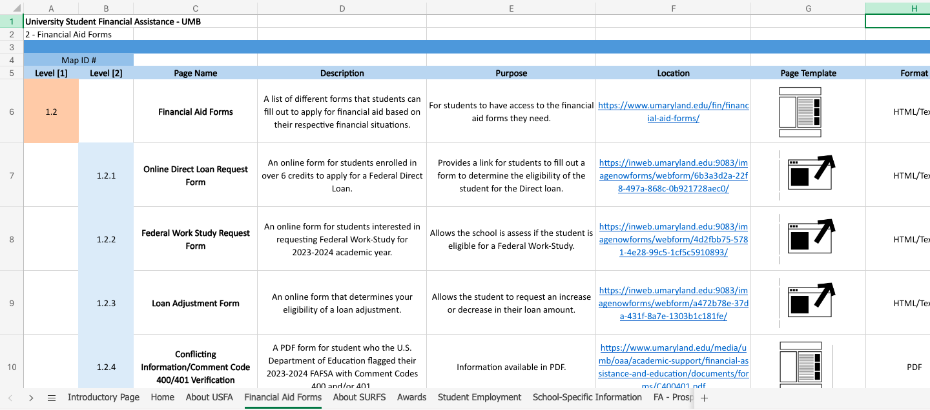Screen dimensions: 930x410
Task: Select row 1 header
Action: (x=12, y=21)
